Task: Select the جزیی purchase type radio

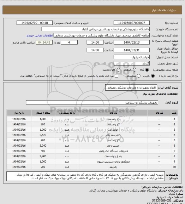Action: tap(153, 76)
